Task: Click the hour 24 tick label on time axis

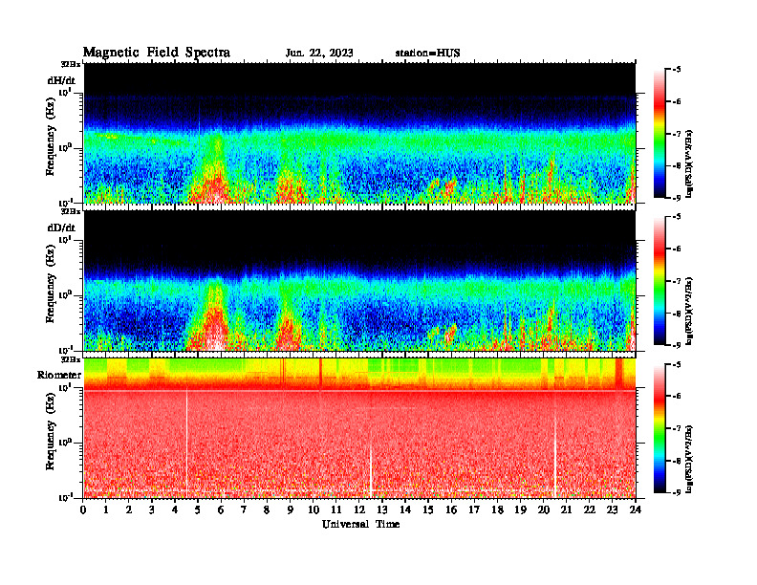Action: tap(636, 509)
